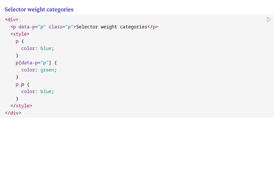The height and width of the screenshot is (171, 274).
Task: Click the 'Selector weight categories' text inside the code
Action: tap(112, 27)
